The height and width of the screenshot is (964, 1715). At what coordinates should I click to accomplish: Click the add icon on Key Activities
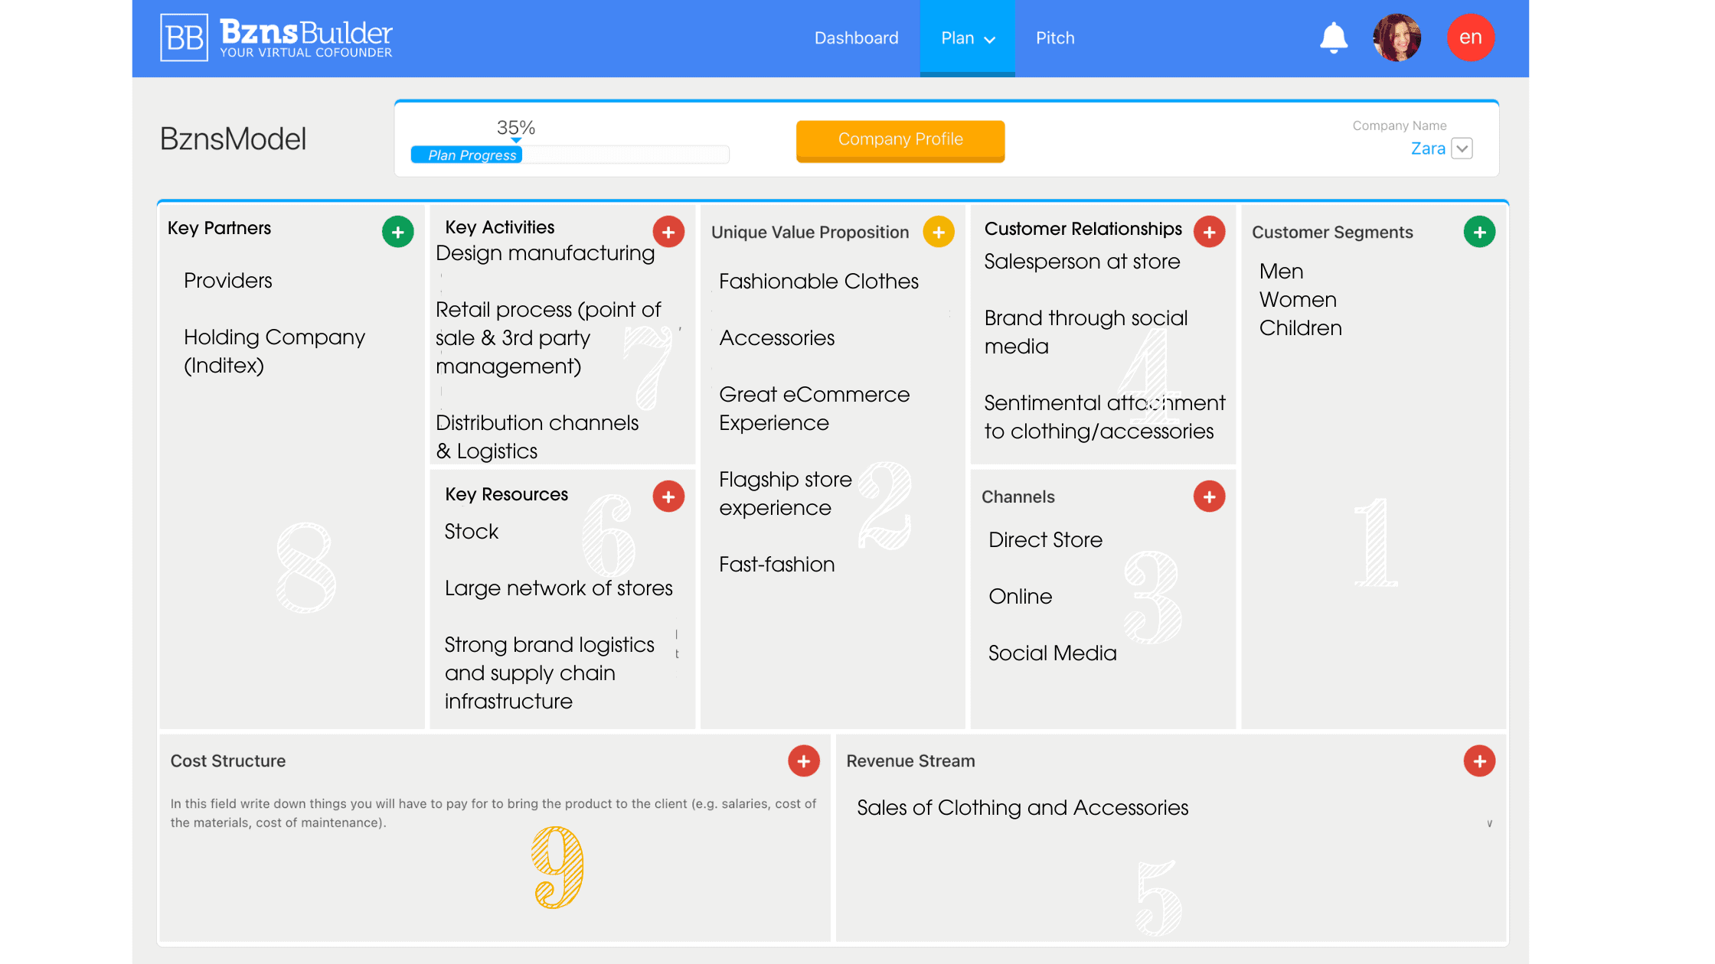click(x=669, y=232)
